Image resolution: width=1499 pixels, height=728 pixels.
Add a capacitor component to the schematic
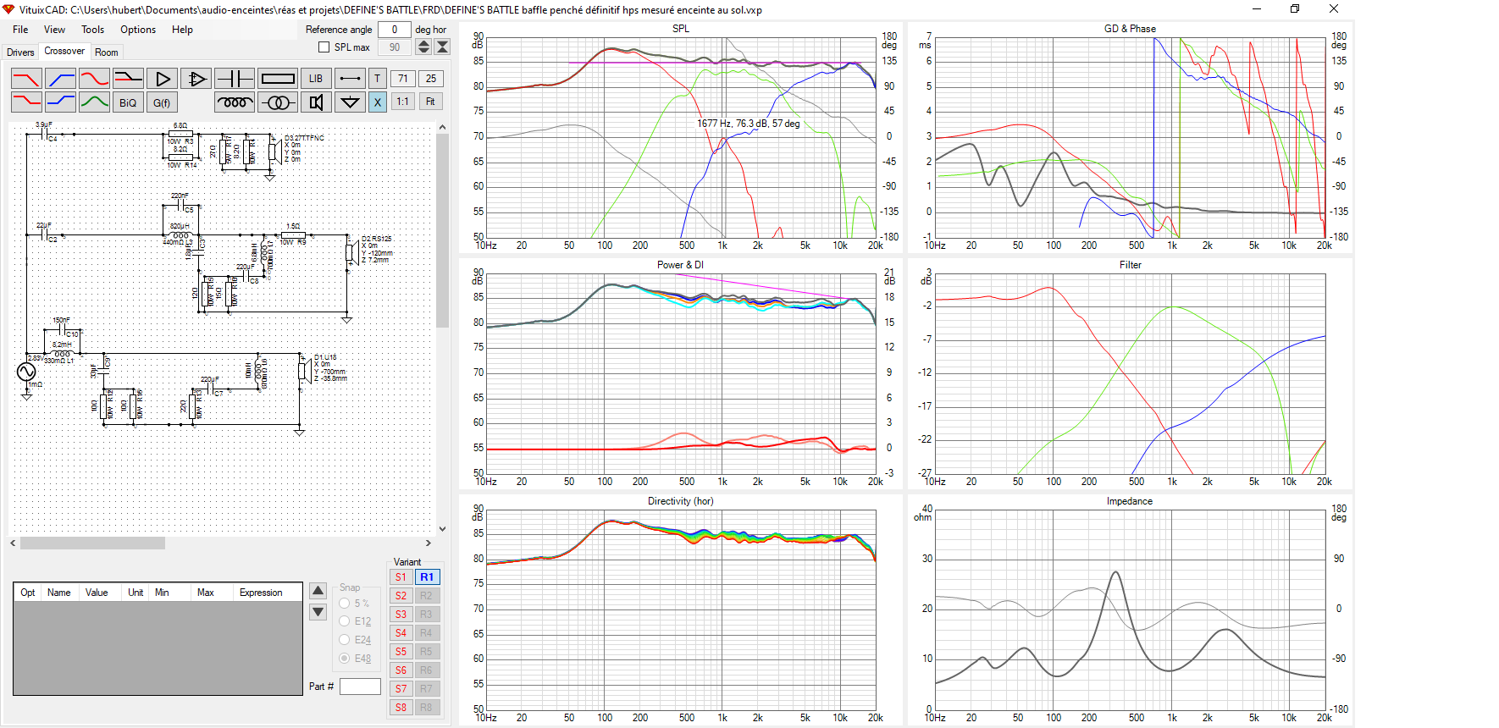coord(235,79)
